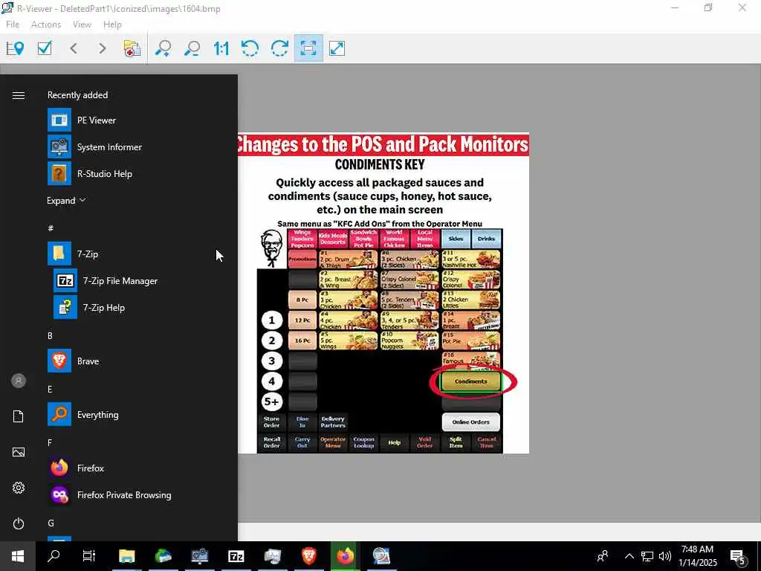Switch to Firefox on the taskbar
761x571 pixels.
point(345,556)
